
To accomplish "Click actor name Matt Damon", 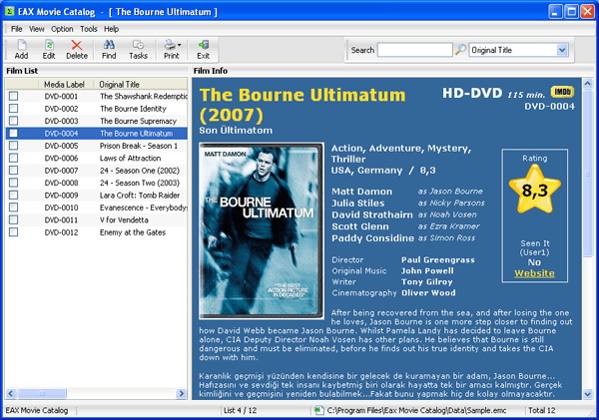I will tap(361, 192).
